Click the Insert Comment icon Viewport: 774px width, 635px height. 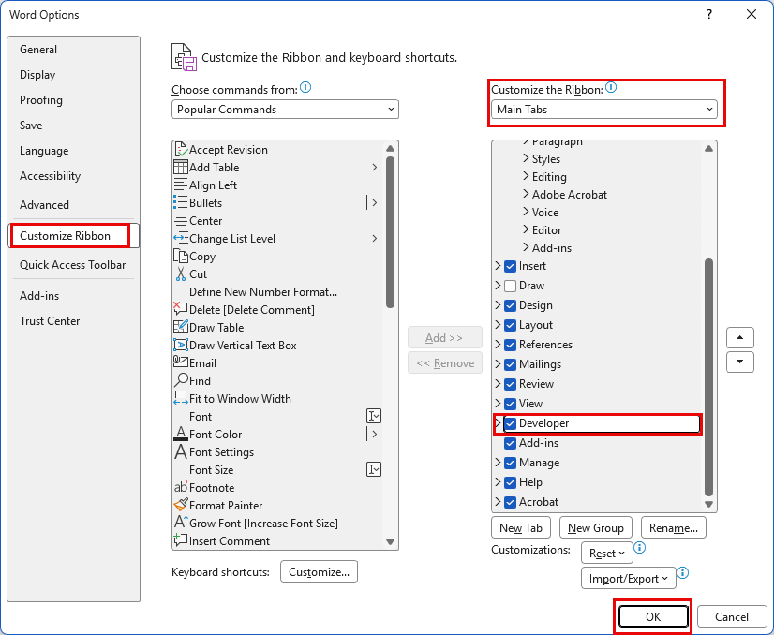point(181,539)
